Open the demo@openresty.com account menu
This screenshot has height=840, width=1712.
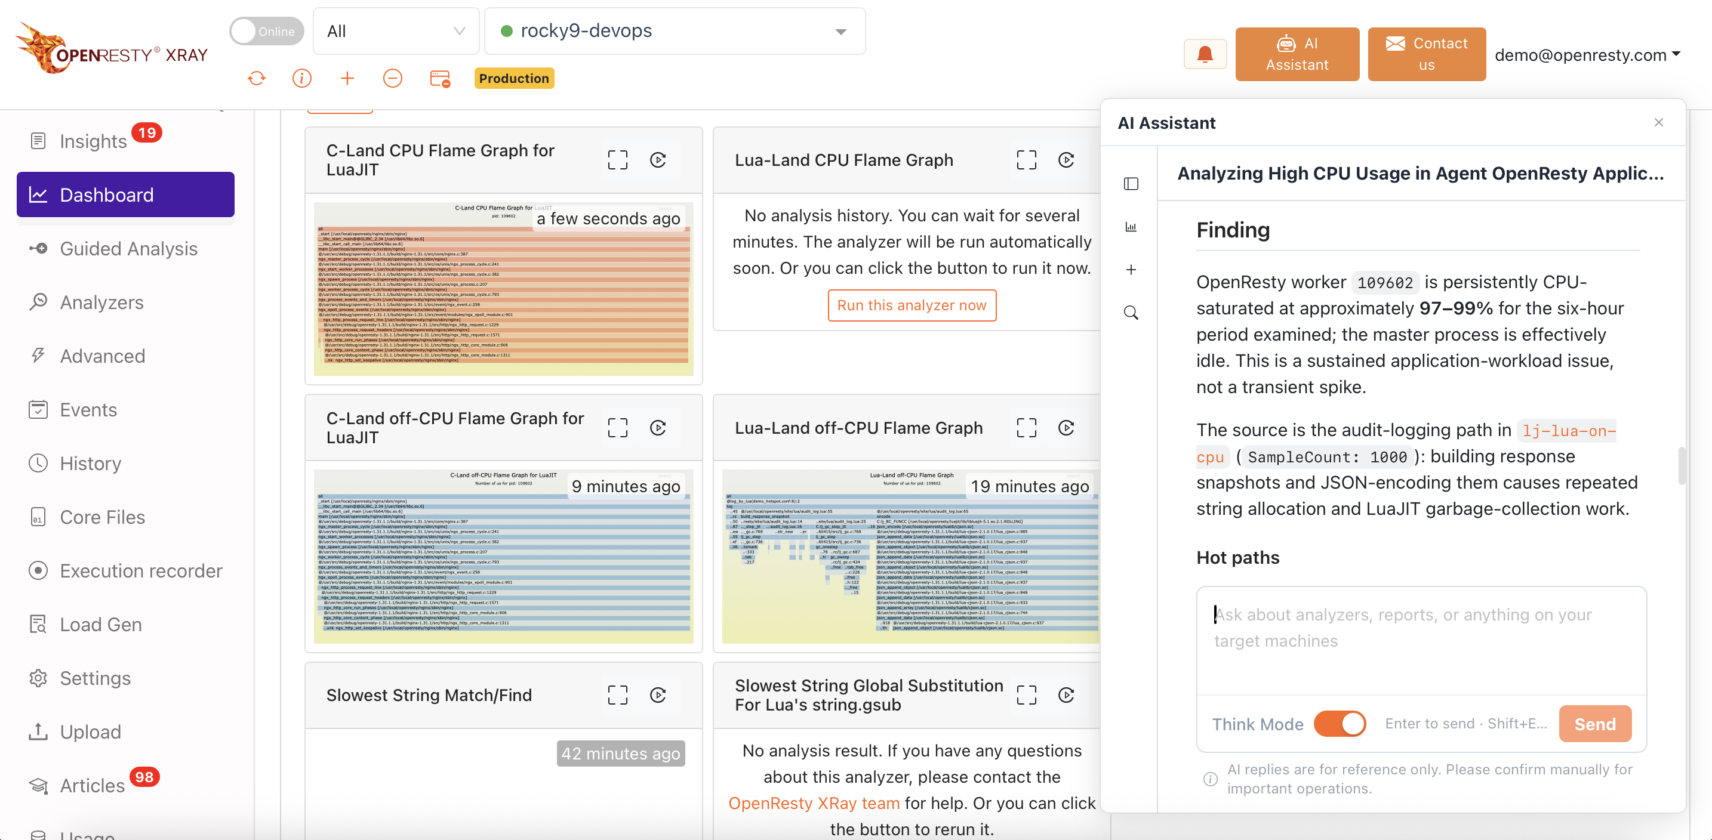pyautogui.click(x=1587, y=54)
